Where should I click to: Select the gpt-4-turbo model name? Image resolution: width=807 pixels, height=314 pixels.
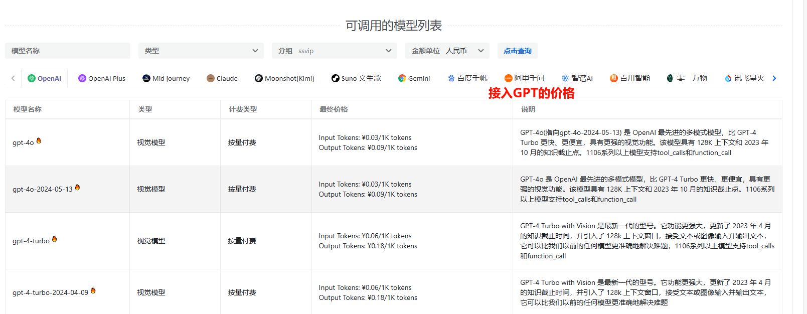[31, 241]
